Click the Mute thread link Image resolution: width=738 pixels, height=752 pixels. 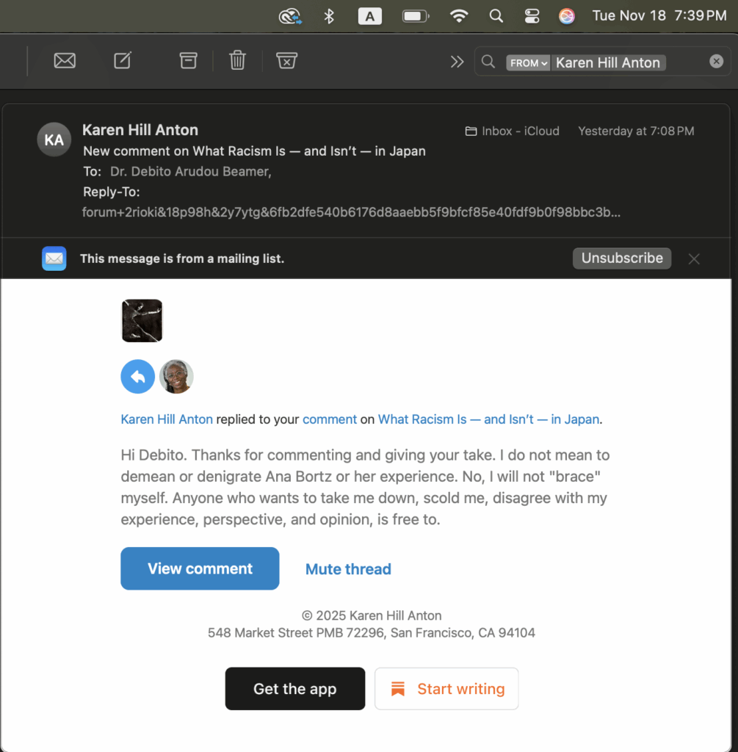click(348, 569)
